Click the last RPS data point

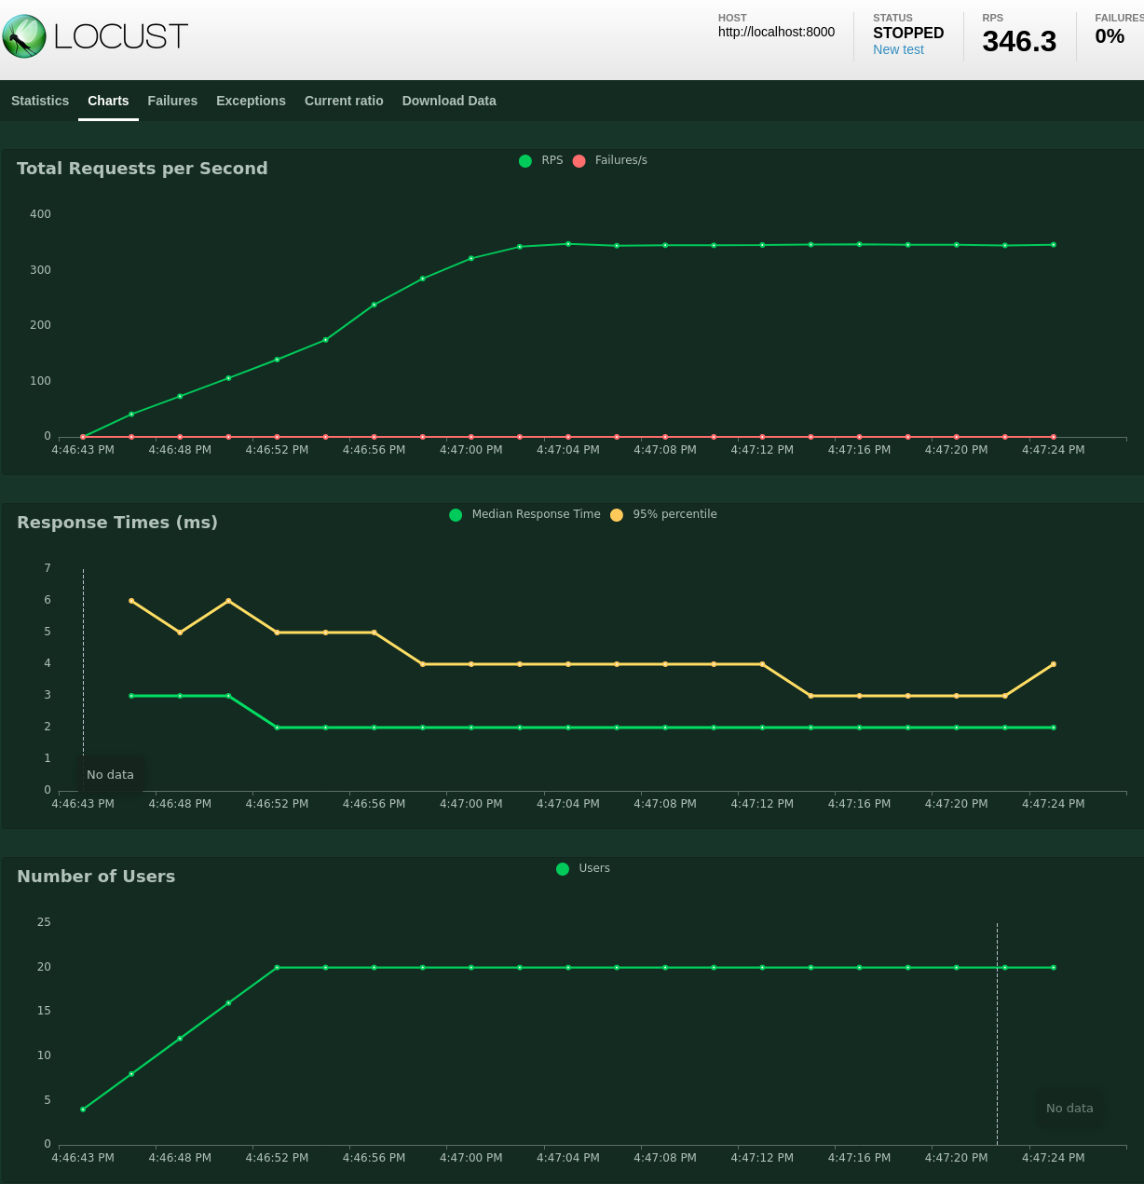1054,245
